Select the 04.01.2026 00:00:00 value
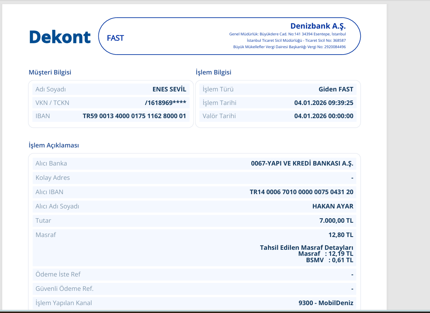Viewport: 430px width, 313px height. (324, 116)
